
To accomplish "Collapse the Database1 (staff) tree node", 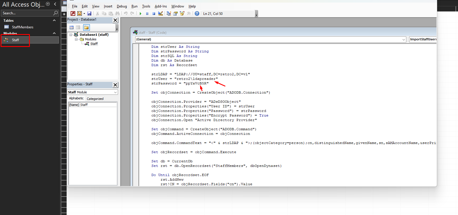I will (71, 35).
